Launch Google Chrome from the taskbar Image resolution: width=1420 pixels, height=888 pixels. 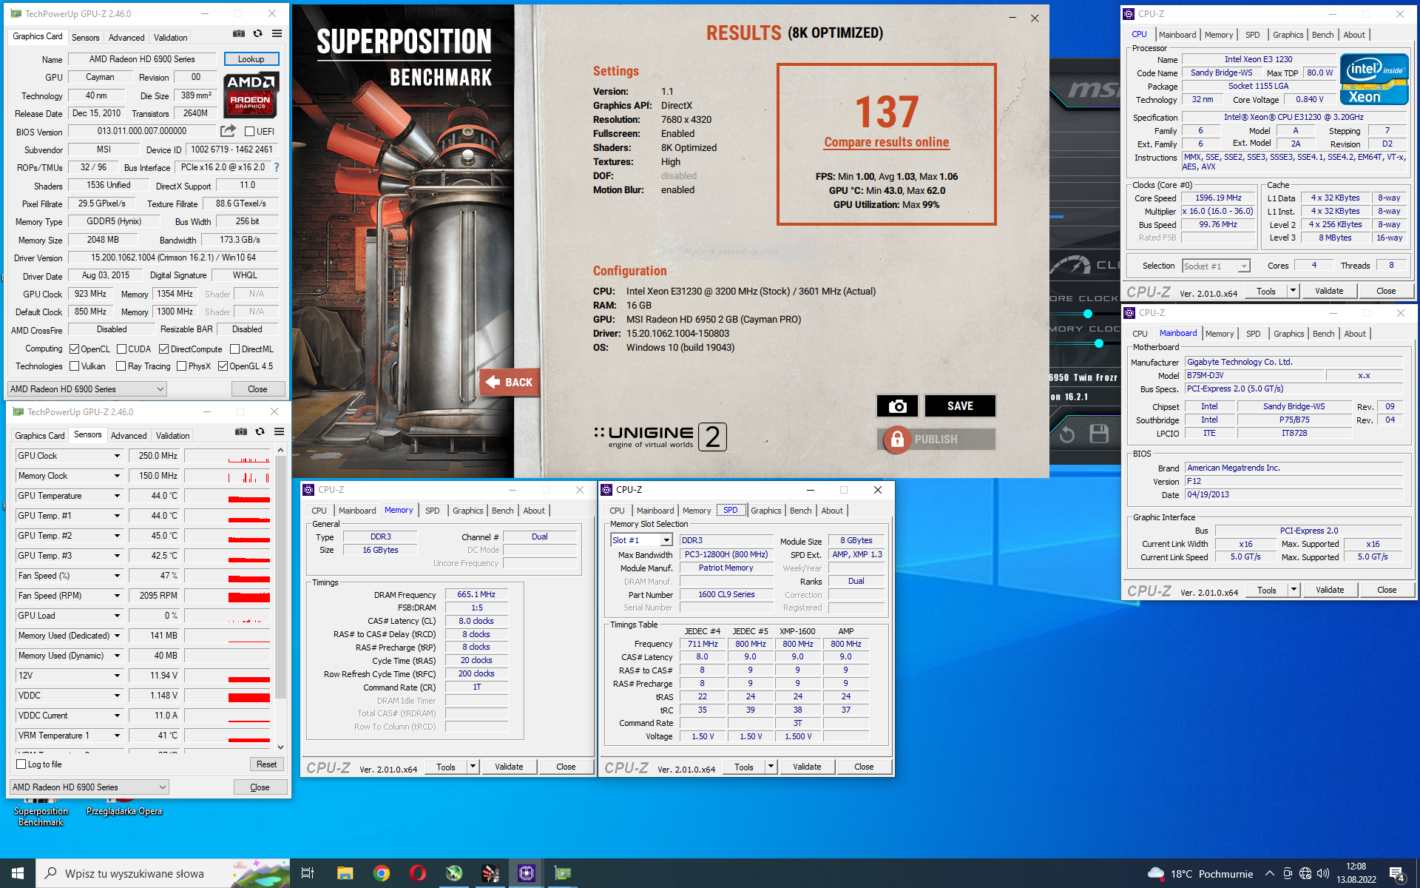[x=382, y=873]
